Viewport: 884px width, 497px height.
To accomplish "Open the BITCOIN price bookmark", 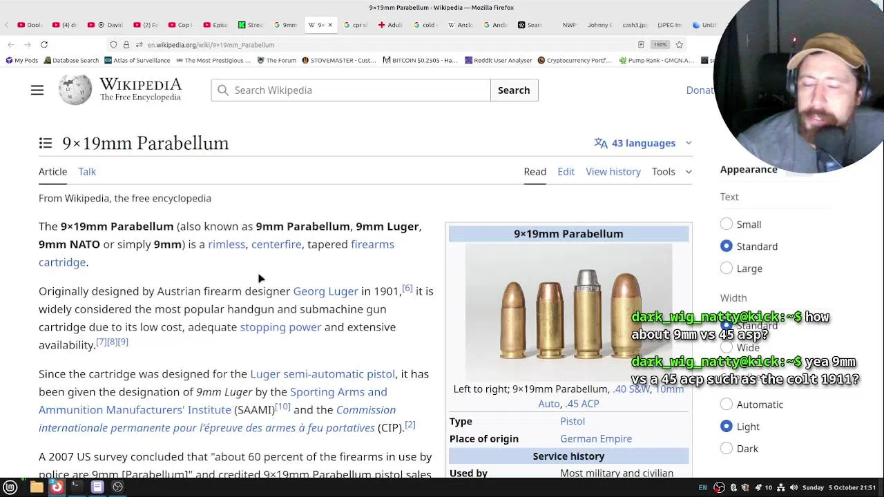I will click(420, 60).
